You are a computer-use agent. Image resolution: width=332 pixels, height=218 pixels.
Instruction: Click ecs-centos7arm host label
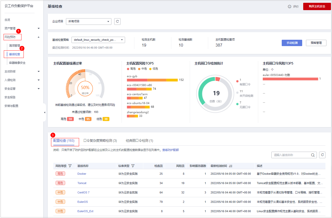(x=137, y=94)
